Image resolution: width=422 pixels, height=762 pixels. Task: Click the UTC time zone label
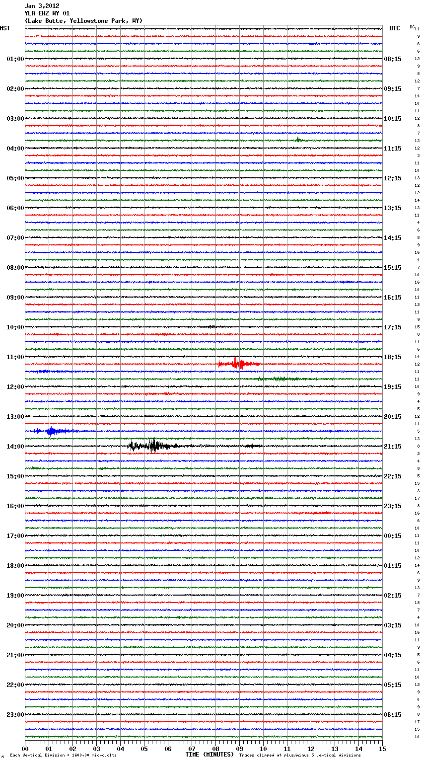coord(394,28)
